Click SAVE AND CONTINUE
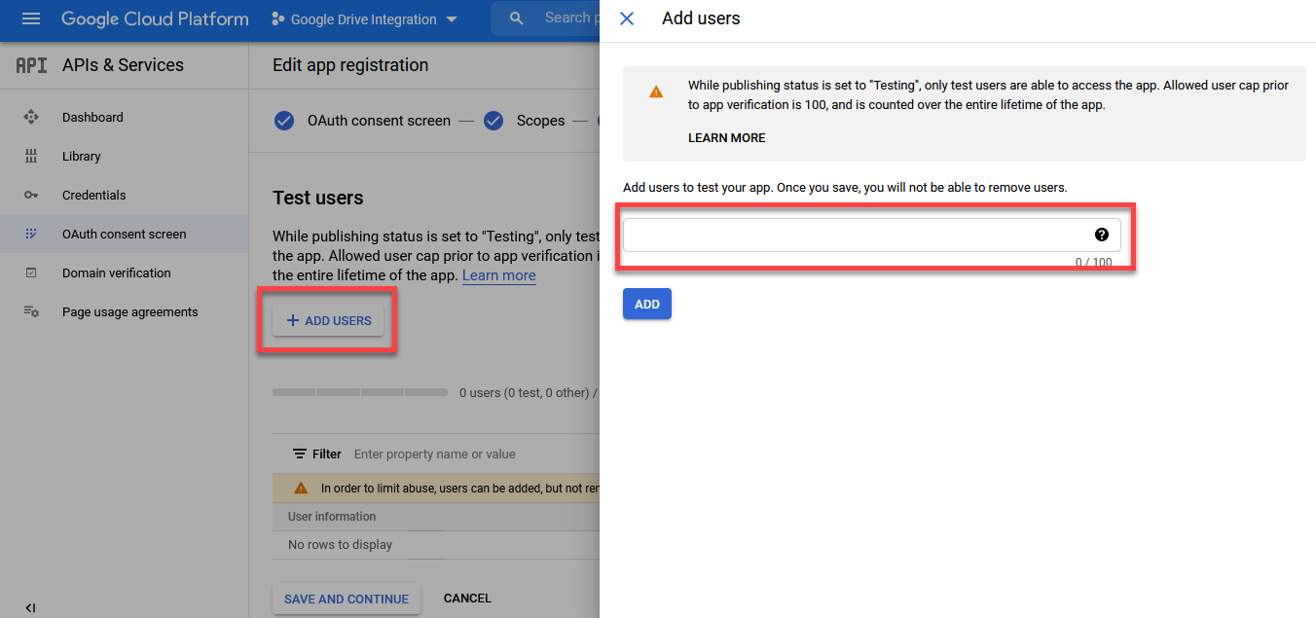The image size is (1316, 618). (346, 600)
